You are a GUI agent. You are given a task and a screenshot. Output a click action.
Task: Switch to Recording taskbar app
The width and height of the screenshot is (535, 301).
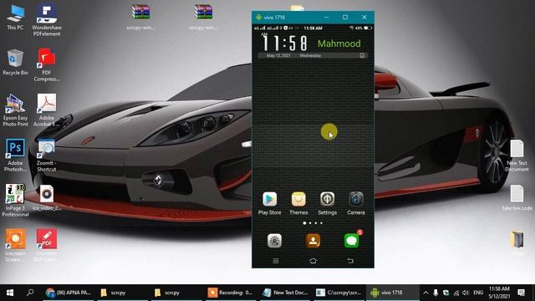click(231, 293)
